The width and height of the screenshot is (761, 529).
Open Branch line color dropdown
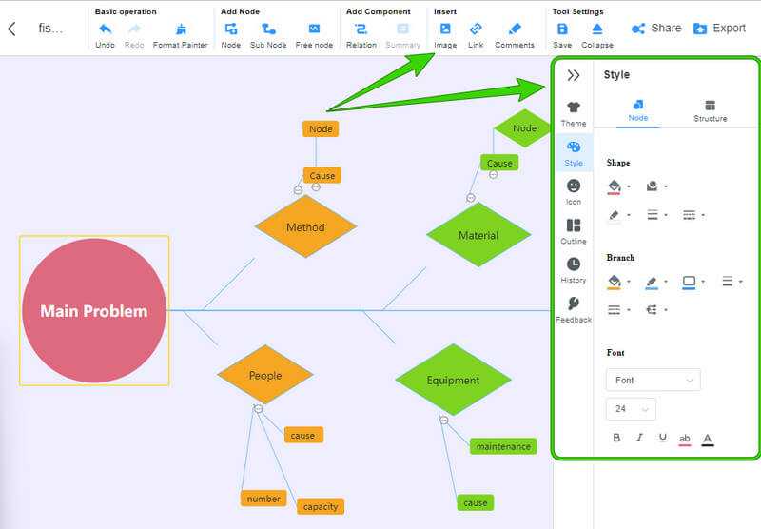pos(655,282)
